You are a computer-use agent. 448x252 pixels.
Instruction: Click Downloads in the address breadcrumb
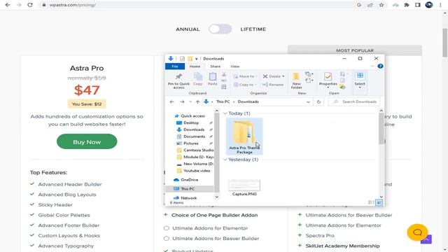[x=248, y=101]
